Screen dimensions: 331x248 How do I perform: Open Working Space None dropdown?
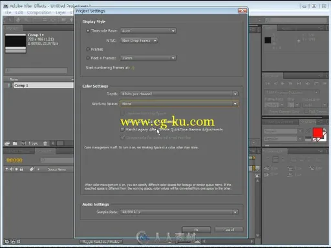179,104
